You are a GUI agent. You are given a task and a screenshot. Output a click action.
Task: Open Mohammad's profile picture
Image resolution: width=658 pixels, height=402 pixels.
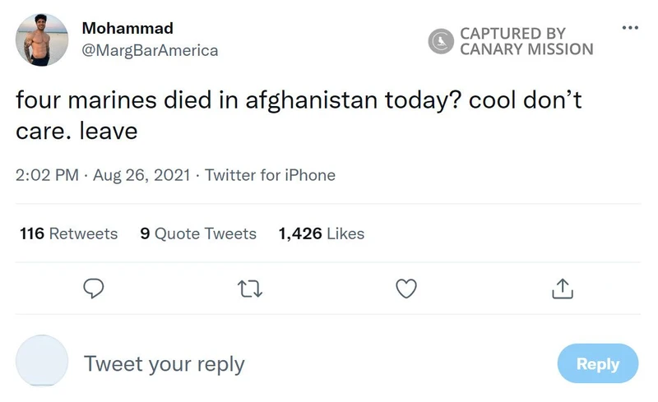click(x=42, y=39)
